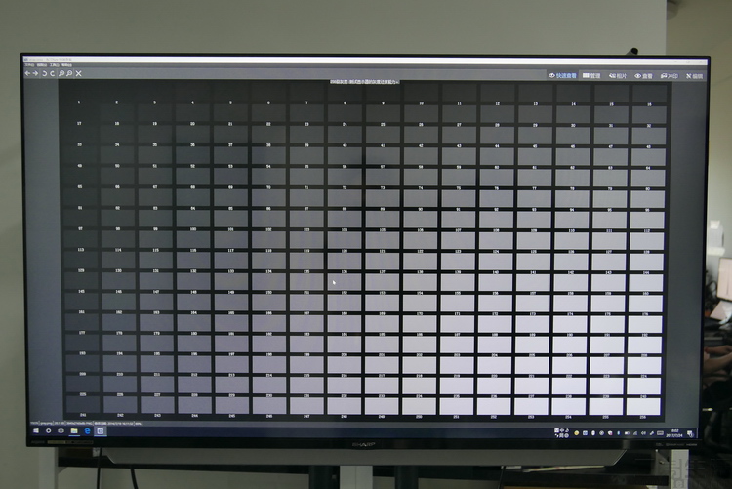The height and width of the screenshot is (489, 732).
Task: Click the taskbar clock and date
Action: (674, 430)
